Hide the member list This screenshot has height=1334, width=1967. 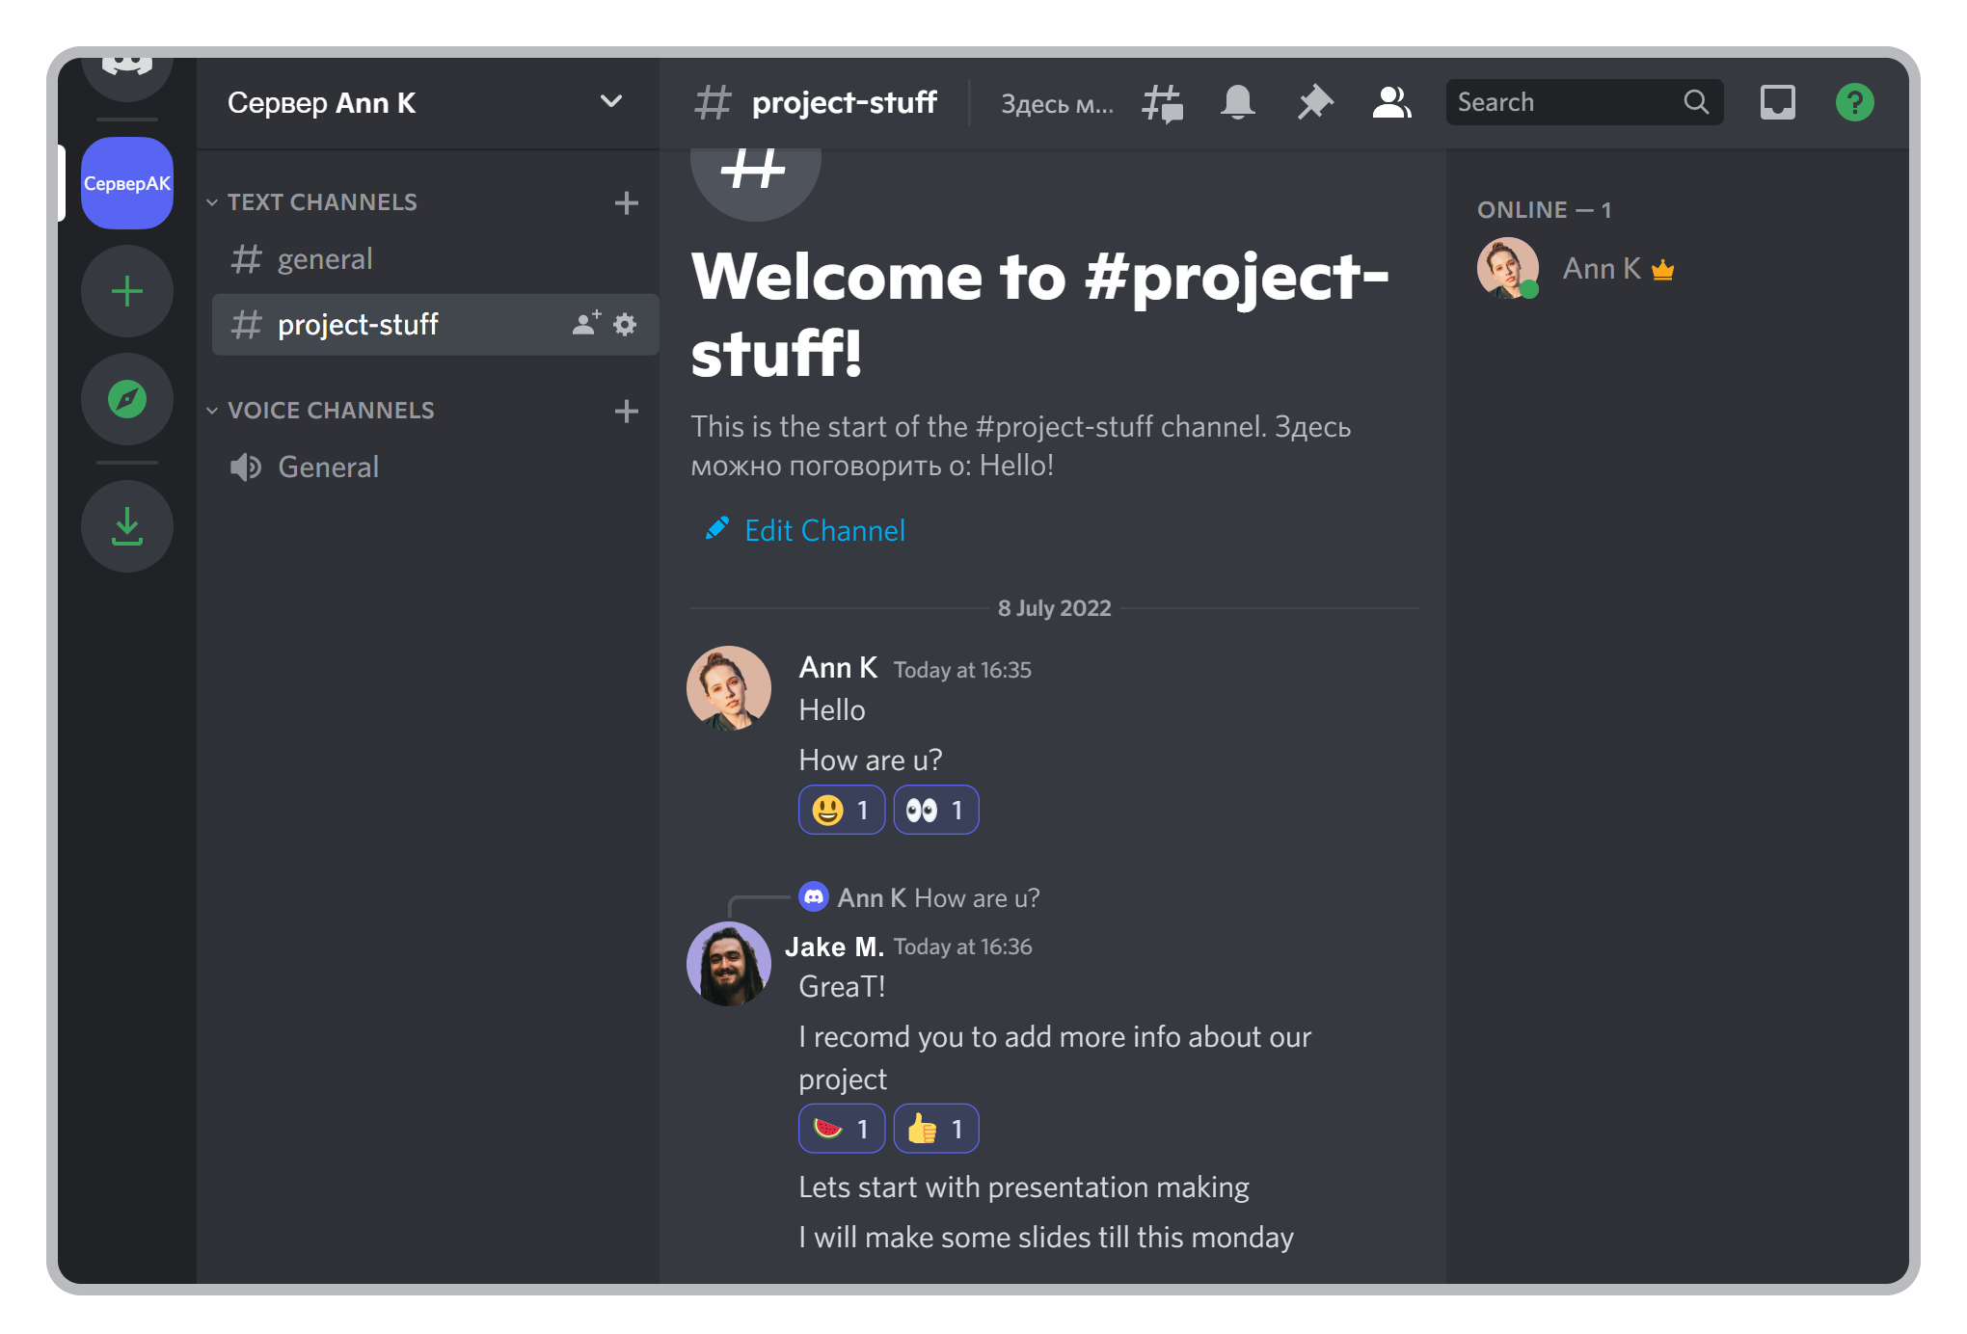[1390, 102]
